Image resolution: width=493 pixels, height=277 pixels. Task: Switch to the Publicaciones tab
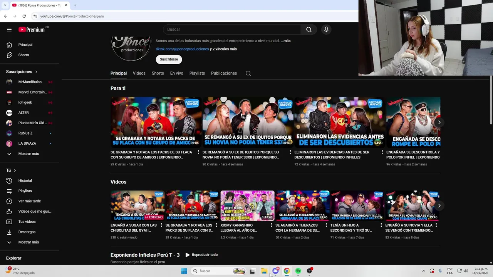coord(224,73)
